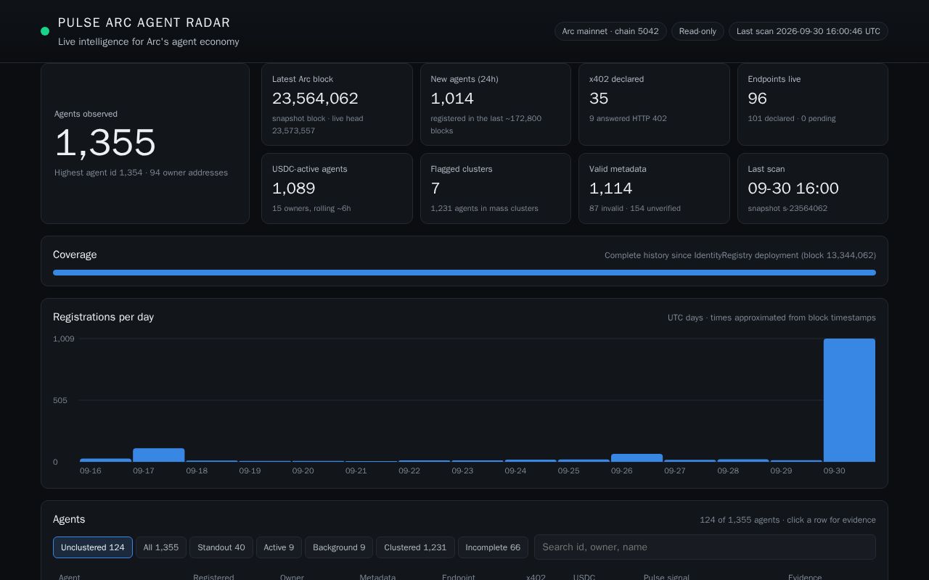The width and height of the screenshot is (929, 580).
Task: Open the Flagged clusters card
Action: 496,188
